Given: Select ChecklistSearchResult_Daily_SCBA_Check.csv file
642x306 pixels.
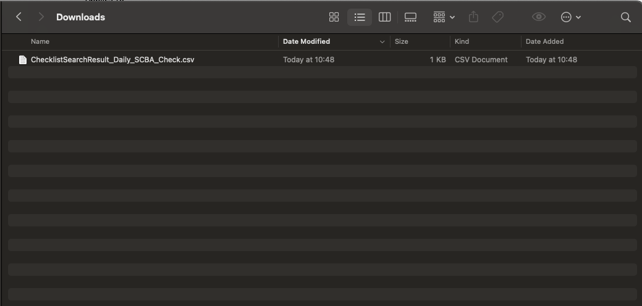Looking at the screenshot, I should coord(112,60).
